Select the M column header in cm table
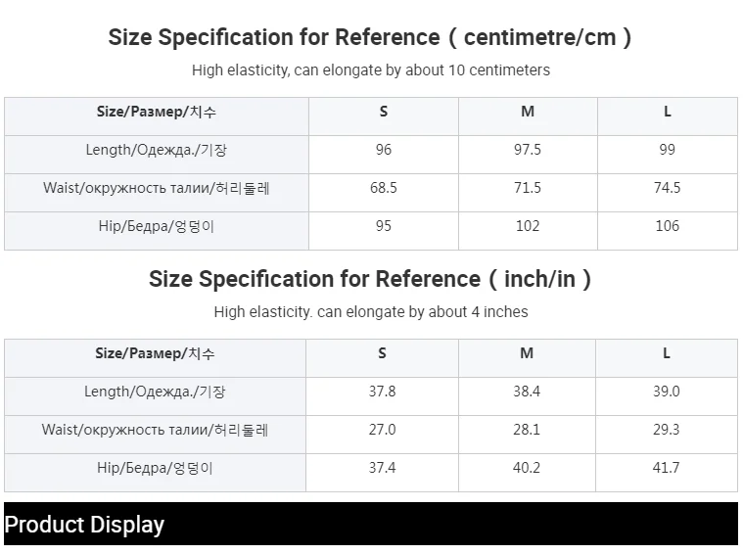 click(528, 112)
